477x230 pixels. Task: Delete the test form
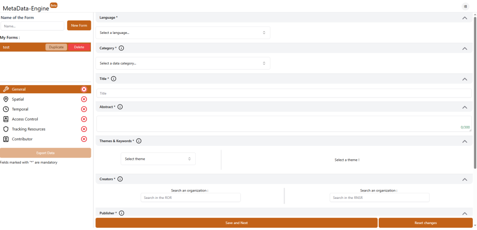tap(79, 47)
